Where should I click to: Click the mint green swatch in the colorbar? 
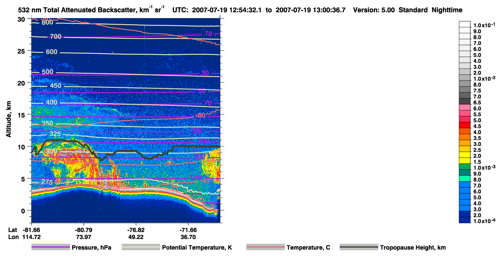(465, 178)
